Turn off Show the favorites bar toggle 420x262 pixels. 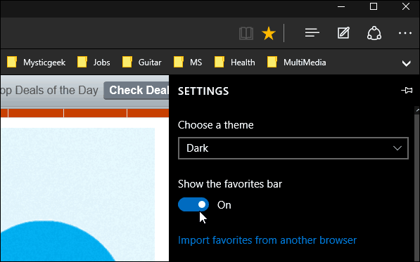pos(193,204)
